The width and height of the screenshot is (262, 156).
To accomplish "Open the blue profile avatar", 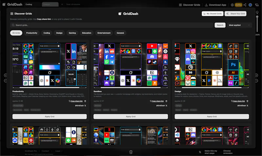I will pos(250,5).
